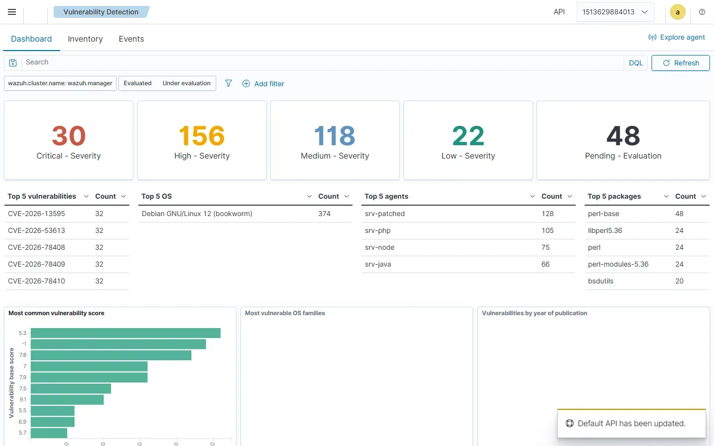Switch query language via DQL button
This screenshot has width=714, height=446.
(636, 63)
